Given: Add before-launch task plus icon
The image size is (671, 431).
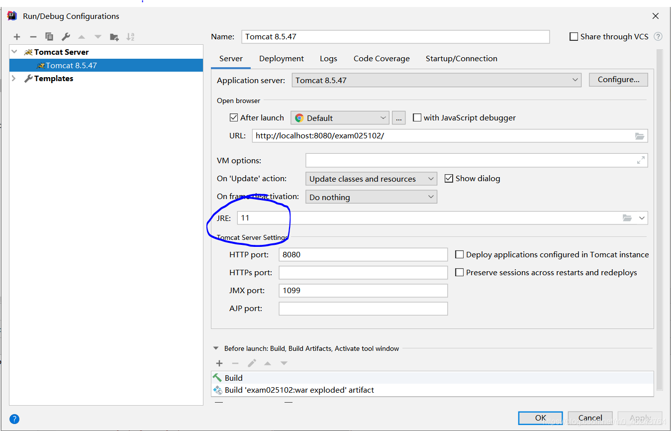Looking at the screenshot, I should 219,363.
